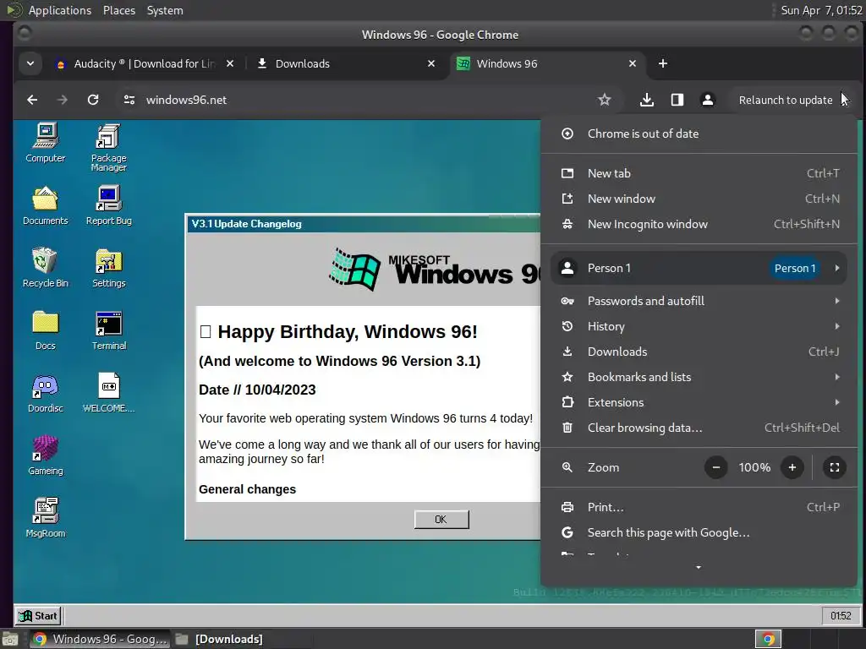Show more menu items with bottom arrow

click(698, 567)
